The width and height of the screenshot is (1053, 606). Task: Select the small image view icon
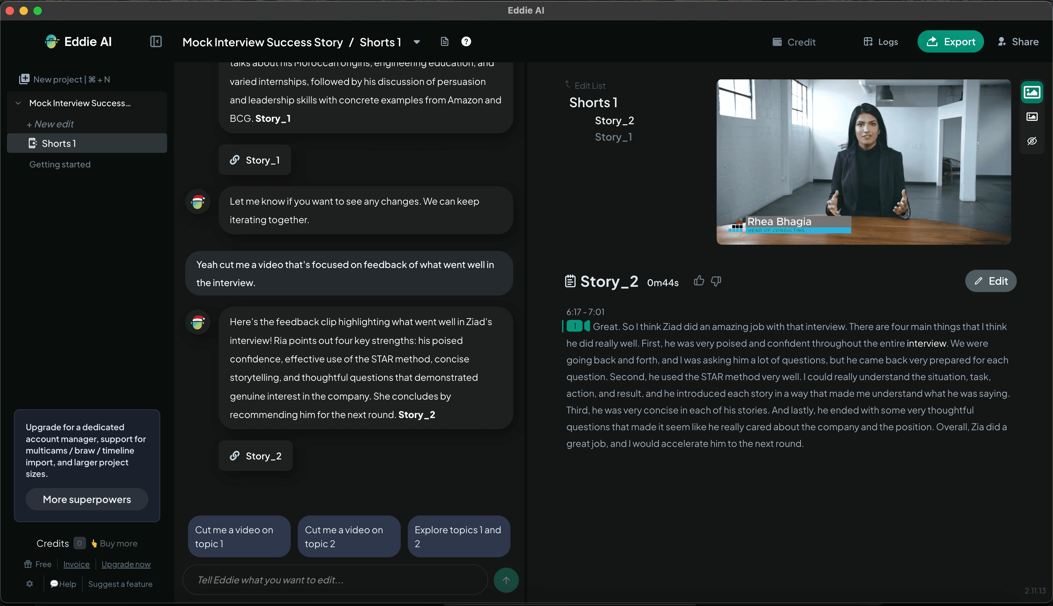1031,117
